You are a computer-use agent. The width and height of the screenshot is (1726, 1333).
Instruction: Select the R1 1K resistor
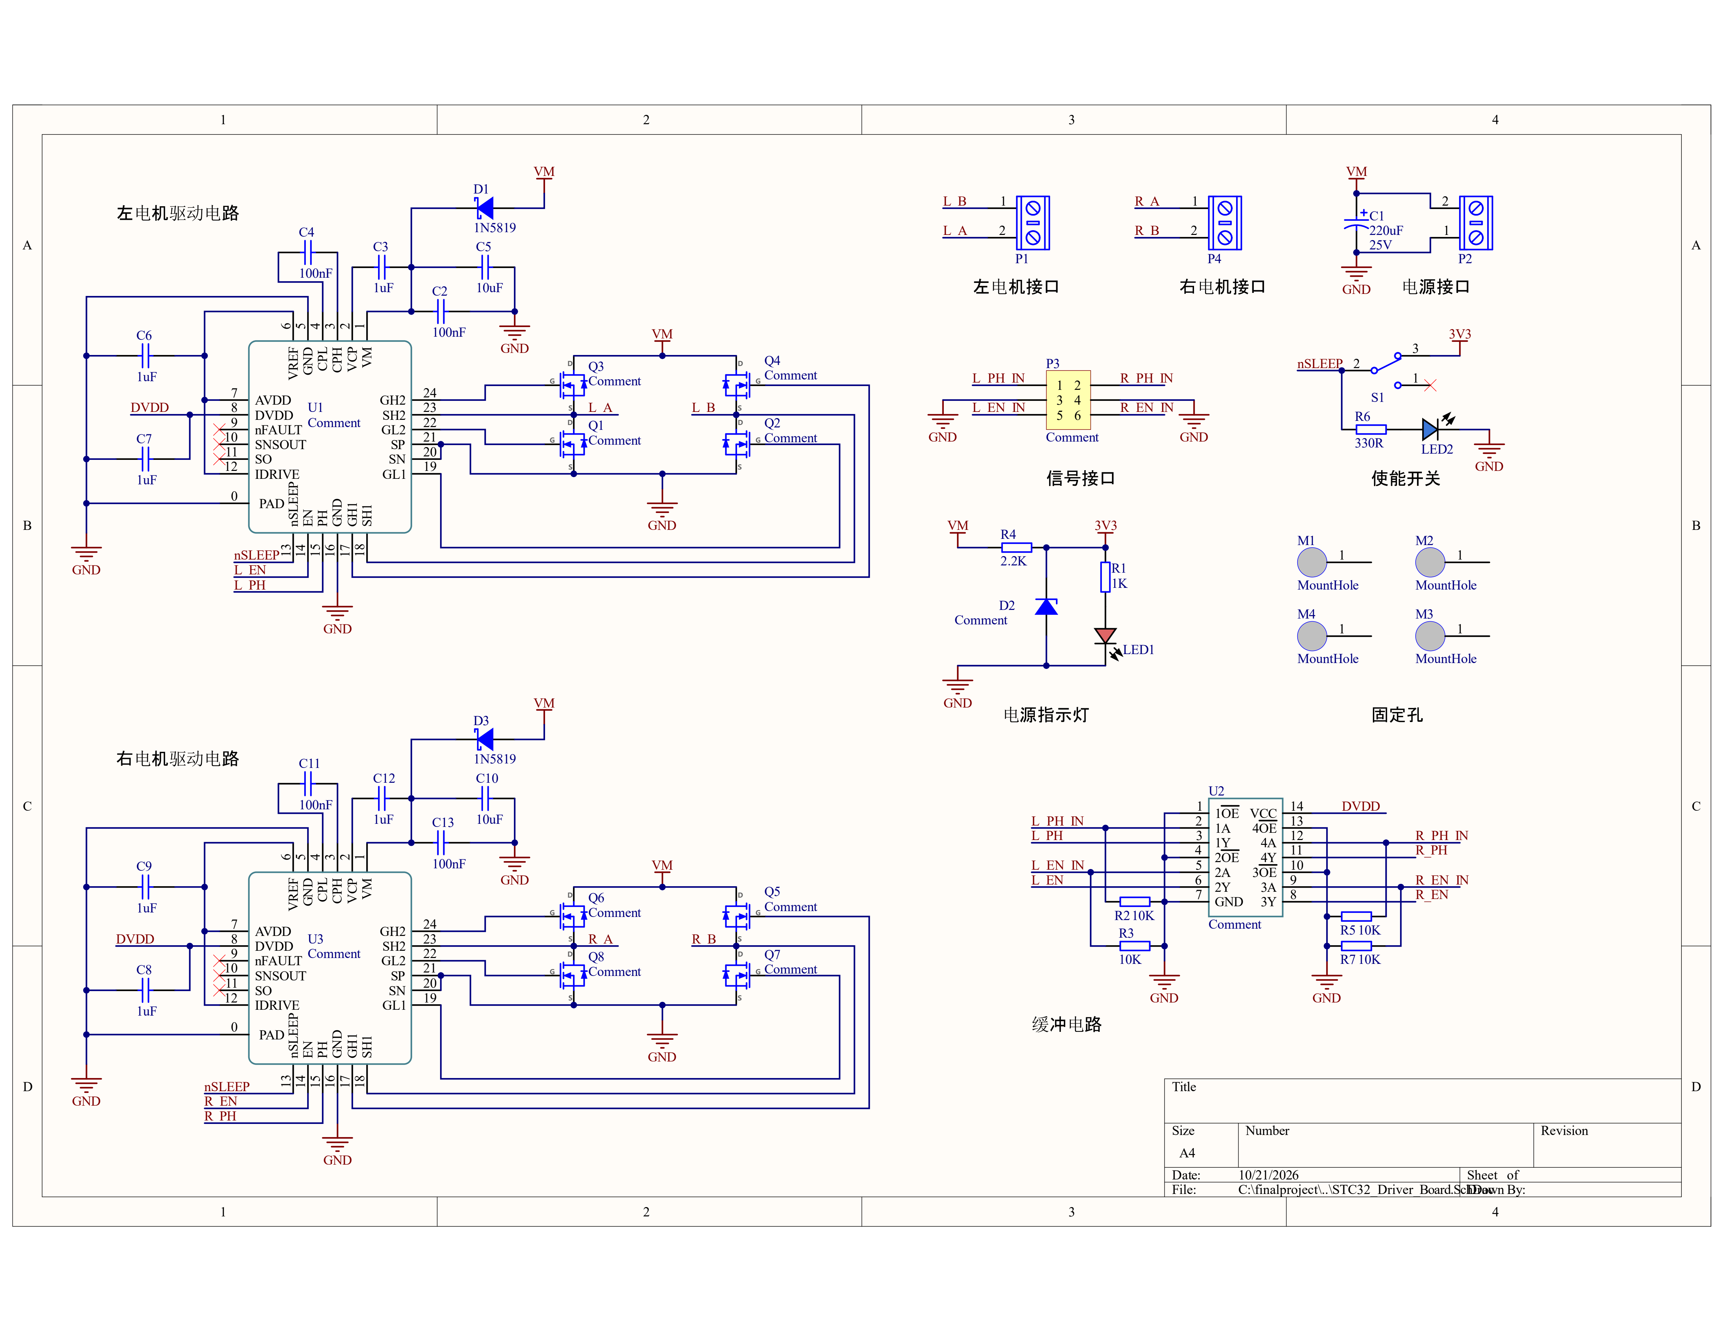[1106, 576]
